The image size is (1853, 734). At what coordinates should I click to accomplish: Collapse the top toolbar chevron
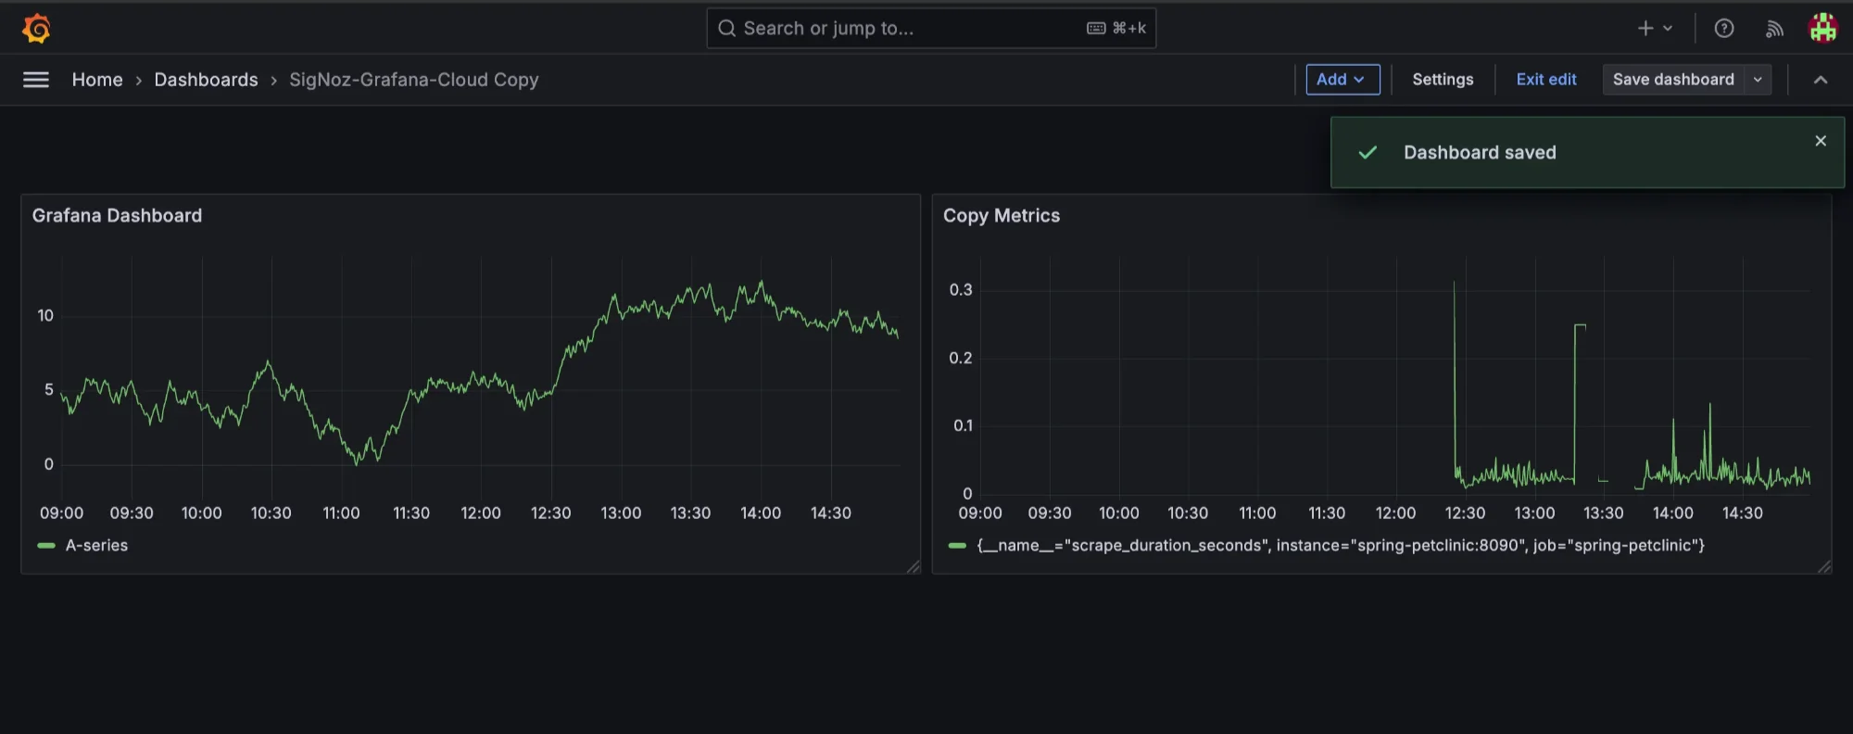coord(1821,80)
